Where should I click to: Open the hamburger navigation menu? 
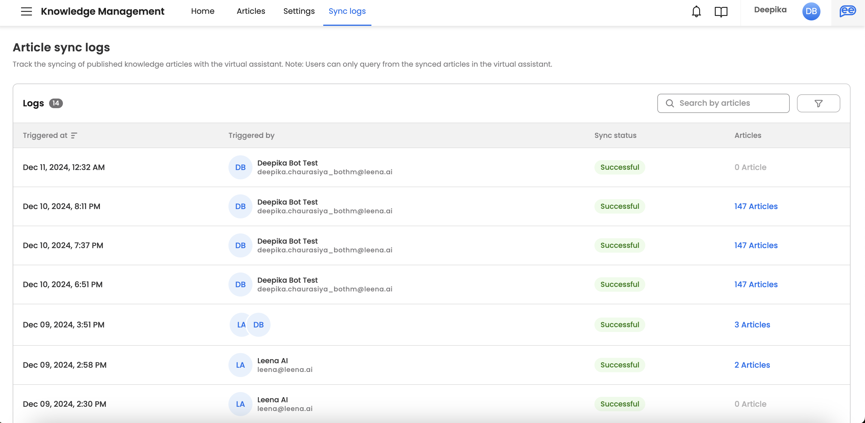pyautogui.click(x=26, y=11)
